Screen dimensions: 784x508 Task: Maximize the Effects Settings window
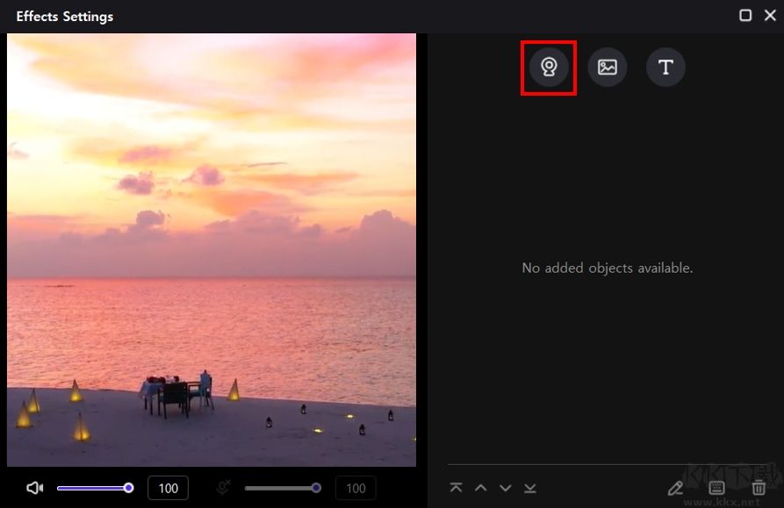tap(745, 15)
